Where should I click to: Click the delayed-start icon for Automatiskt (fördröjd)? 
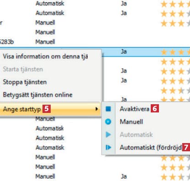pos(108,147)
